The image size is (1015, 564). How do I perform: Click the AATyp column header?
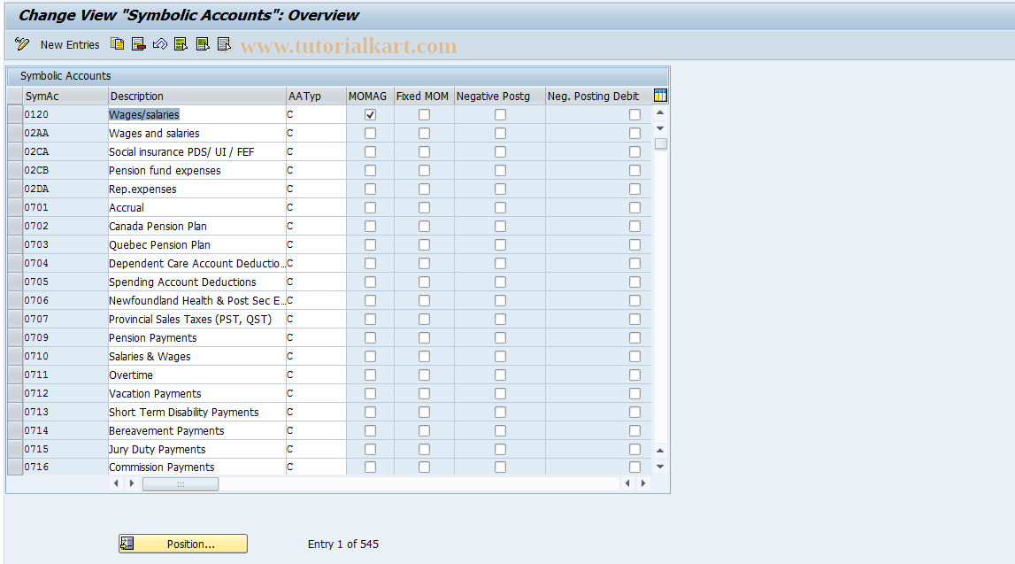coord(316,96)
